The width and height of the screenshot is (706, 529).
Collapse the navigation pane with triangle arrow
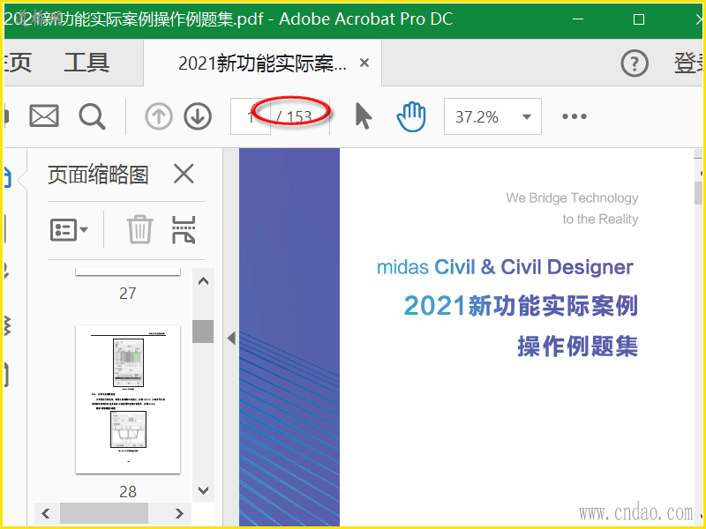tap(231, 338)
